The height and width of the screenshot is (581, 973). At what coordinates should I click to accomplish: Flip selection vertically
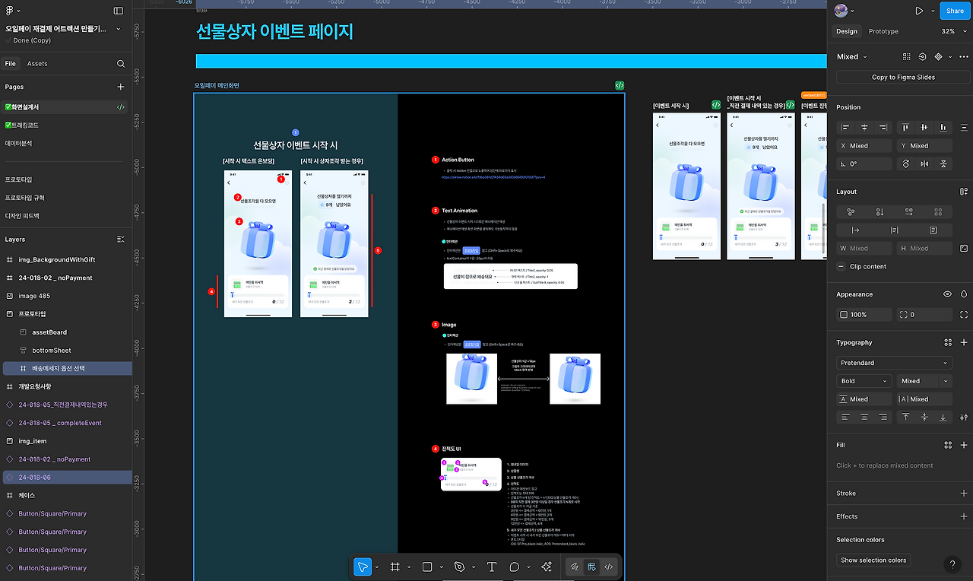pos(943,164)
